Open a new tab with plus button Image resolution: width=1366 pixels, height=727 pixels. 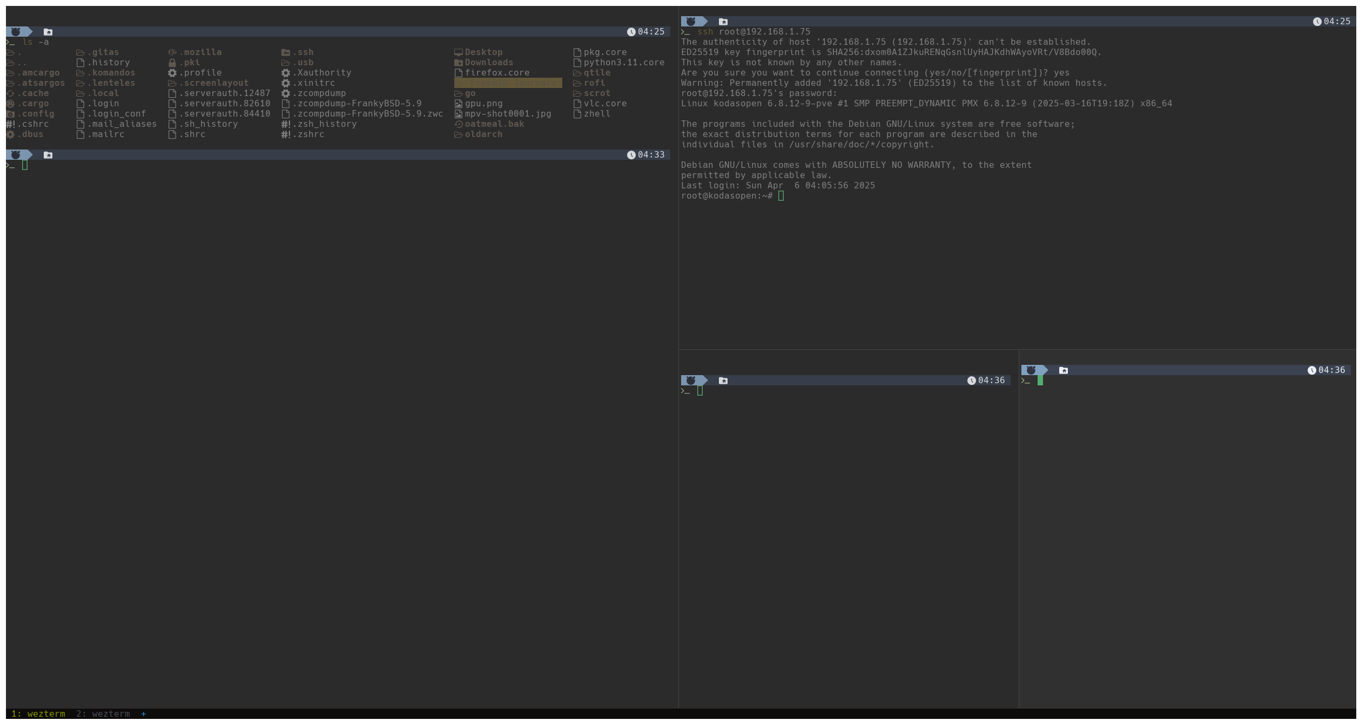tap(143, 714)
